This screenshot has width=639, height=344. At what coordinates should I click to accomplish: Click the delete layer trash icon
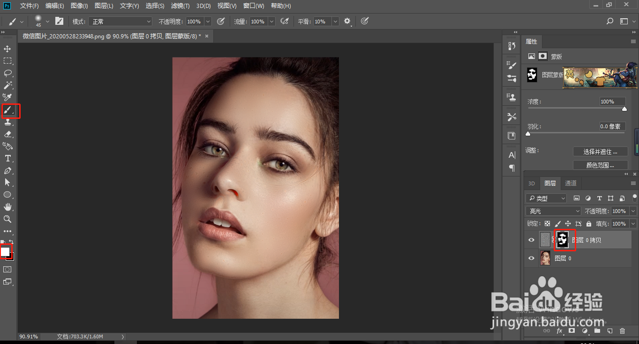pos(622,331)
